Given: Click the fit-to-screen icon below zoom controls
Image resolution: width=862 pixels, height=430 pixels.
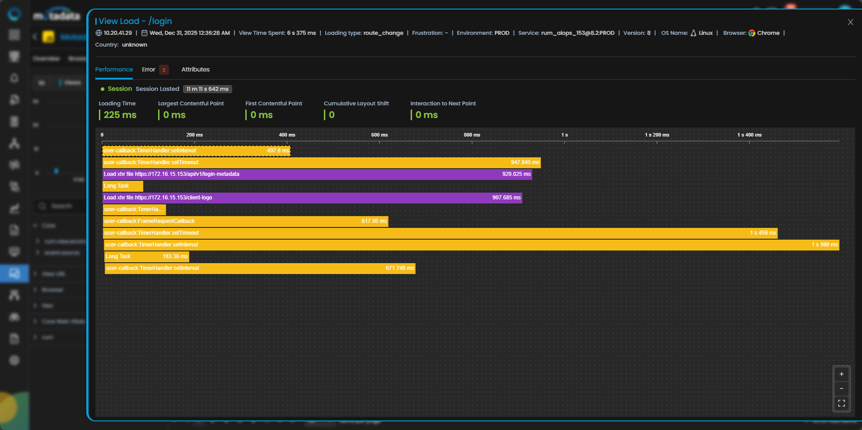Looking at the screenshot, I should click(841, 403).
